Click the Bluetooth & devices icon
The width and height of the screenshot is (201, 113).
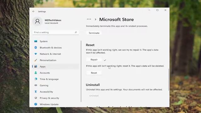coord(36,47)
